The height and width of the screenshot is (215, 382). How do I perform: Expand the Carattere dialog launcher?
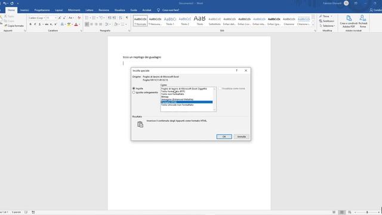[x=81, y=30]
